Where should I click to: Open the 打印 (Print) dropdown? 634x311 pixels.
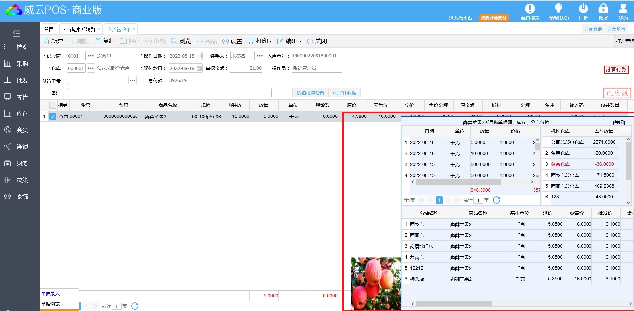(260, 41)
